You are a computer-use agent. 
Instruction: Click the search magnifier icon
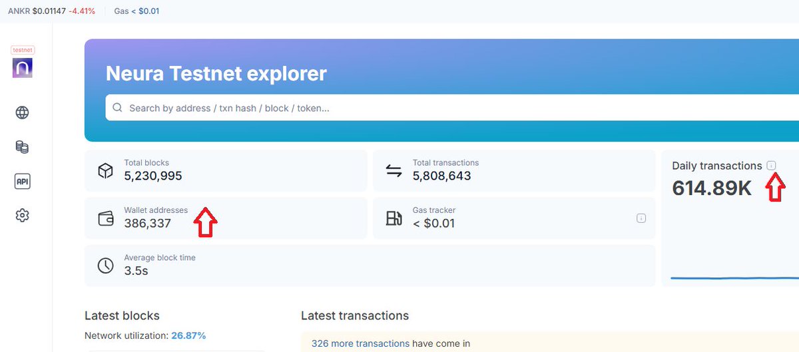pos(117,108)
